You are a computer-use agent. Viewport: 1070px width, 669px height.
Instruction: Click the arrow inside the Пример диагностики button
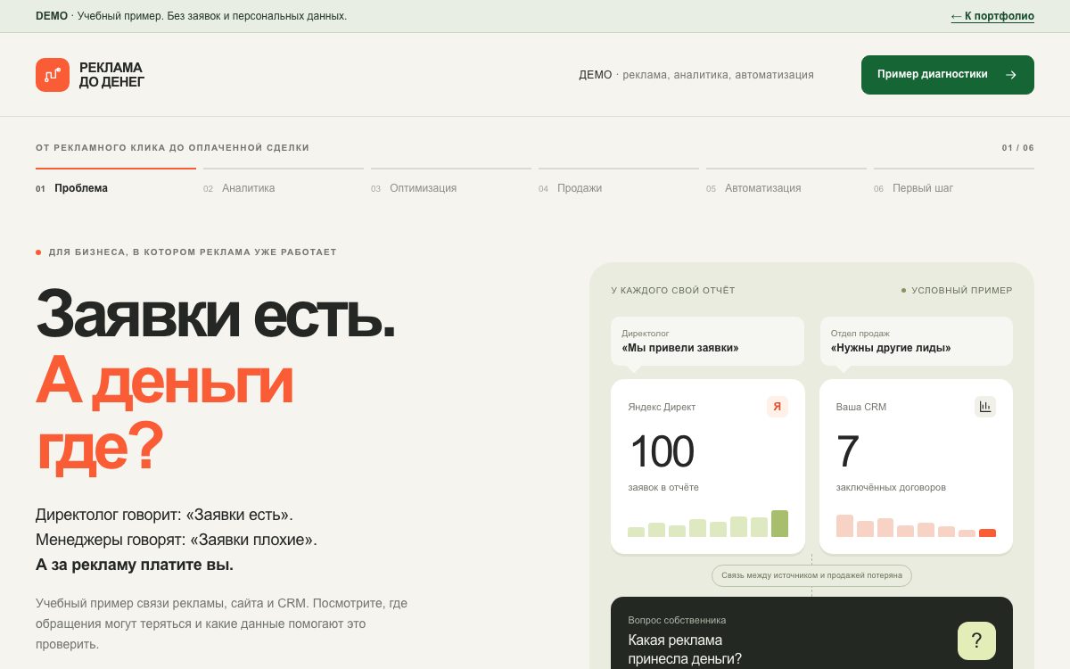[1010, 75]
